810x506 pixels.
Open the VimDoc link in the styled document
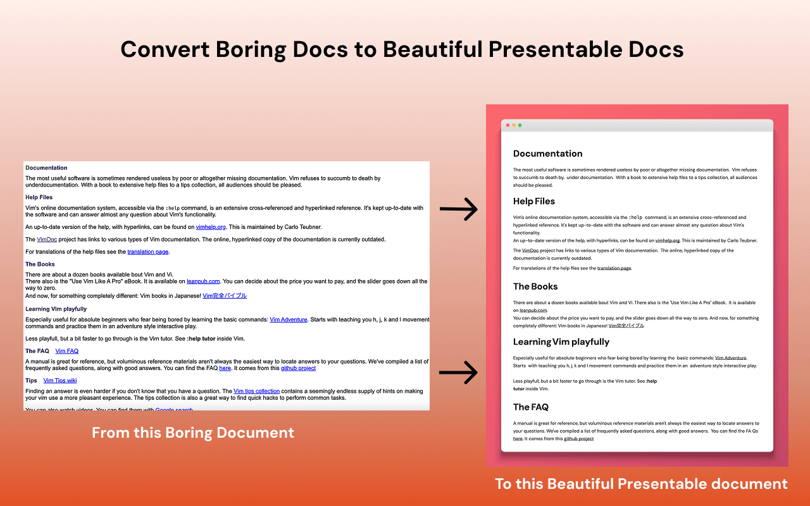coord(530,250)
